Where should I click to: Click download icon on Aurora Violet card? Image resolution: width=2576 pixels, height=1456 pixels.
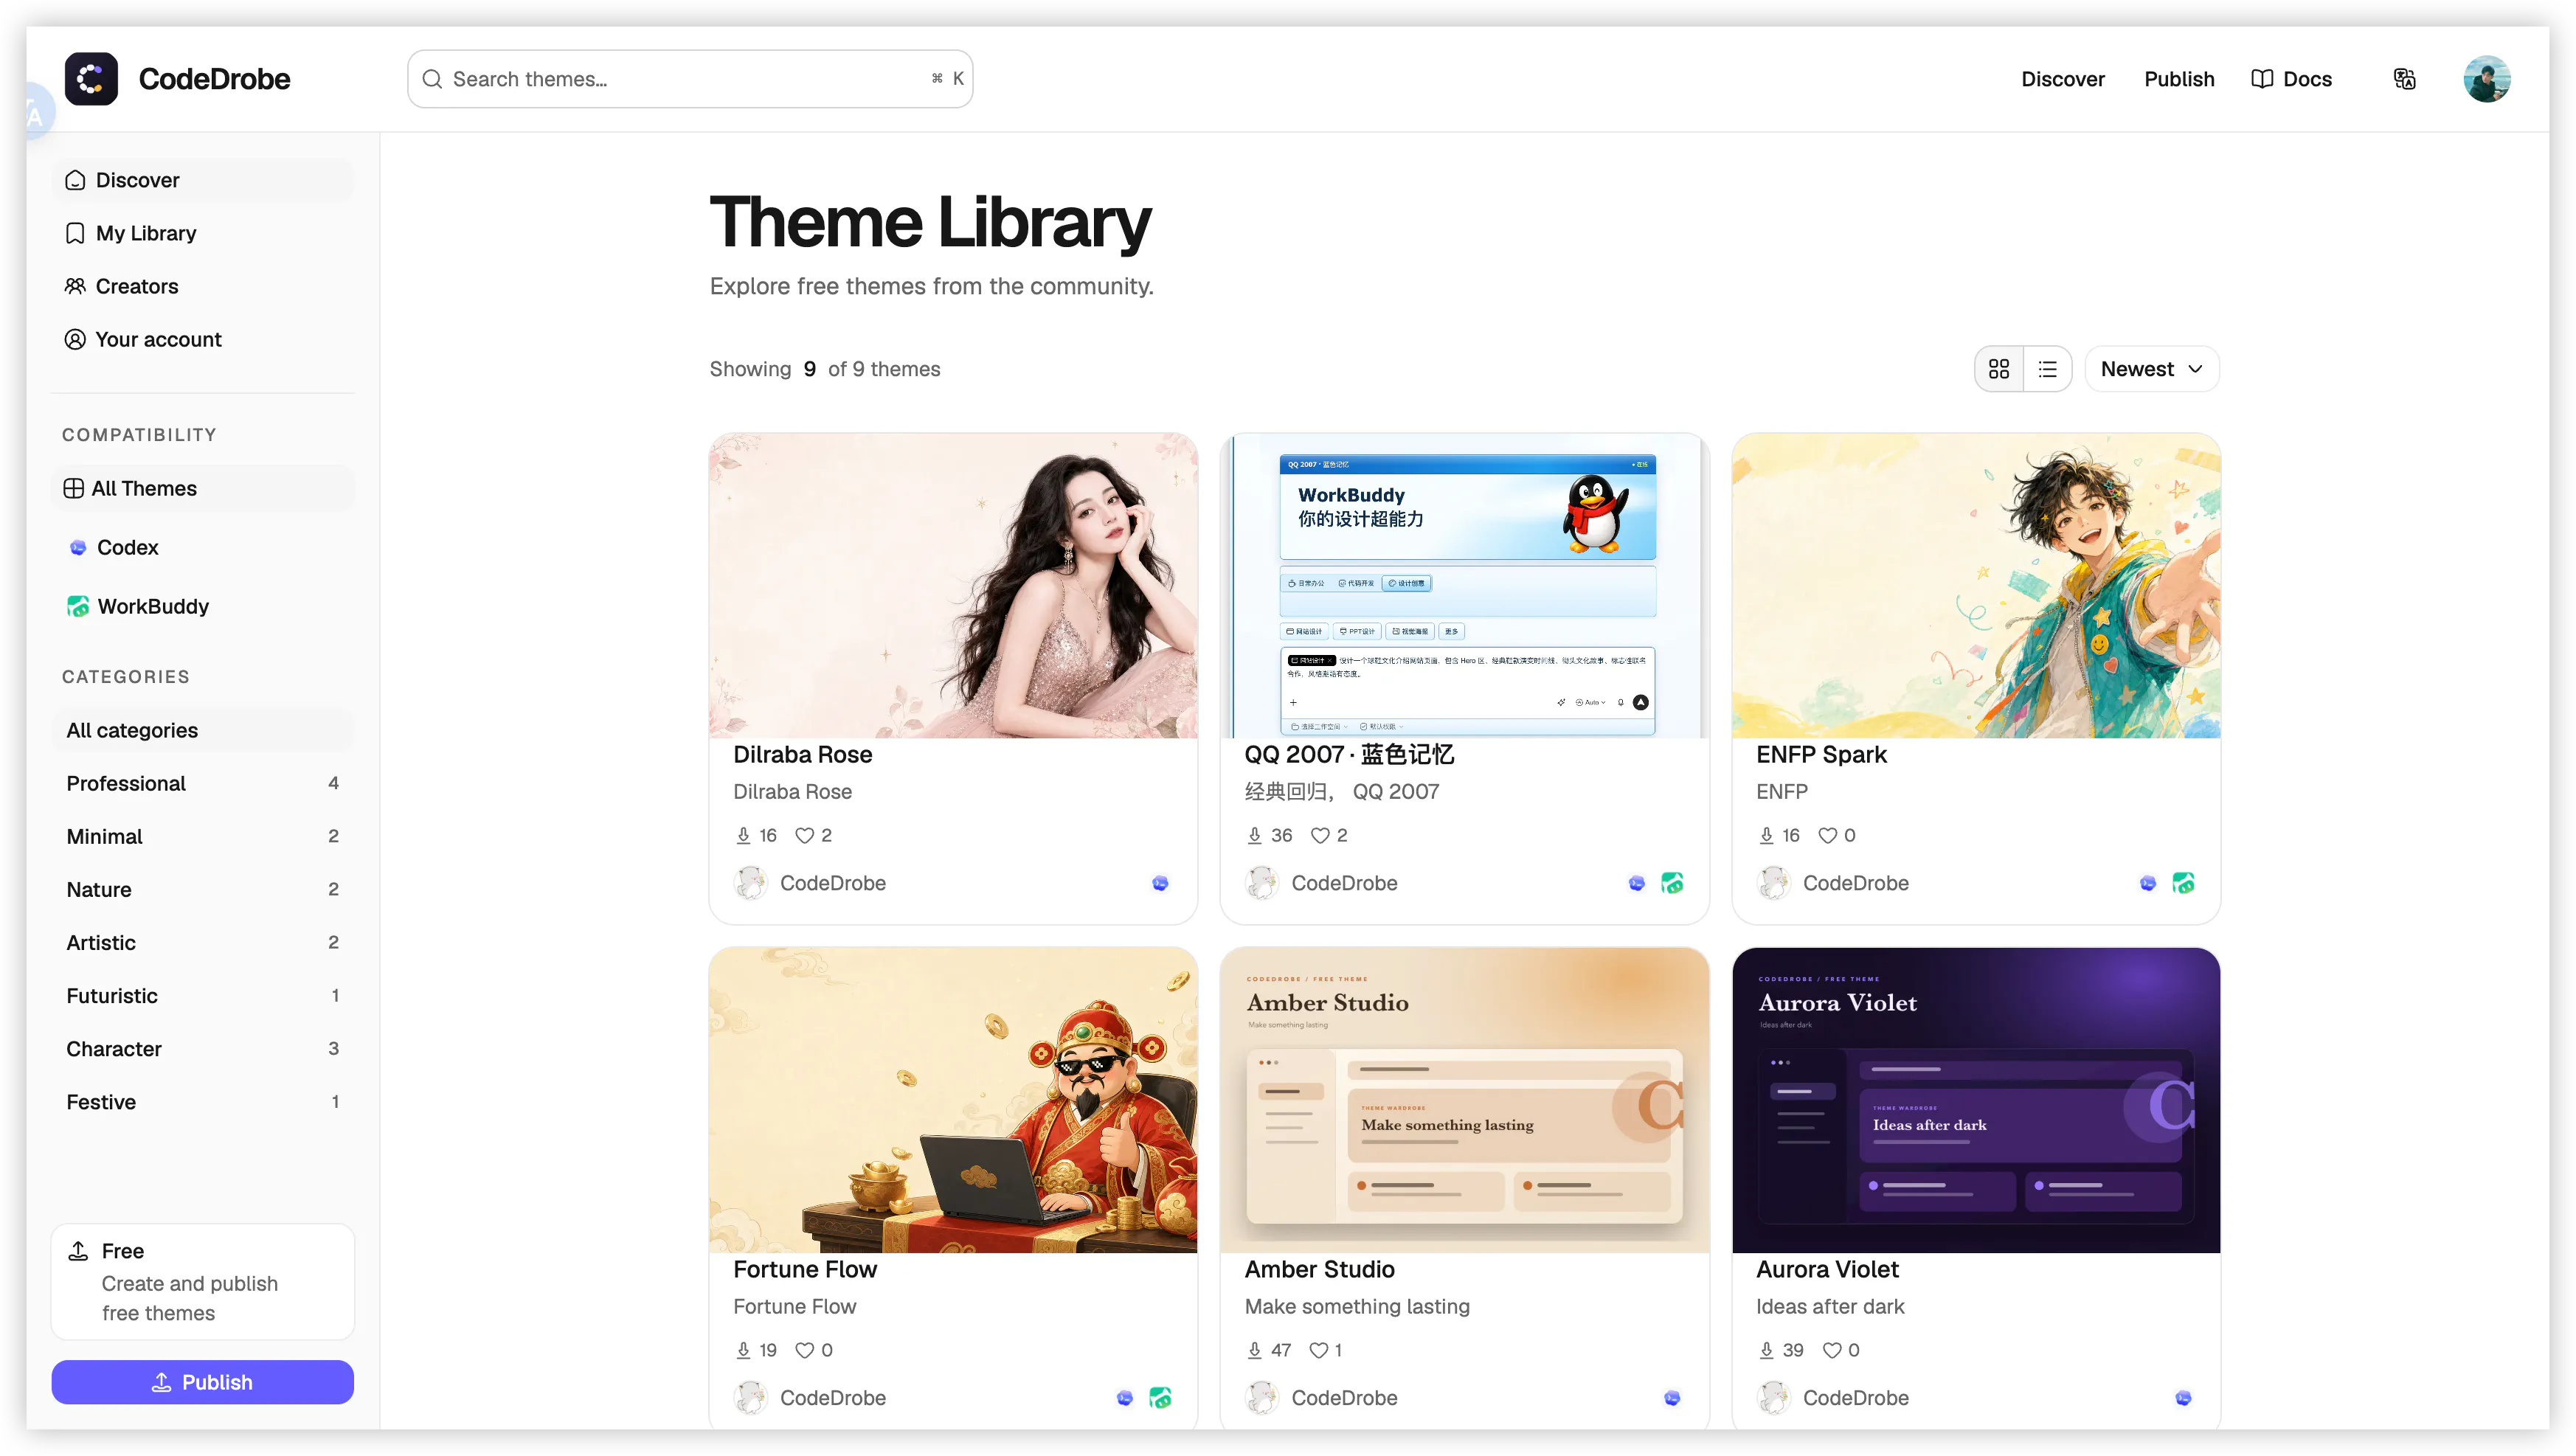pos(1766,1350)
